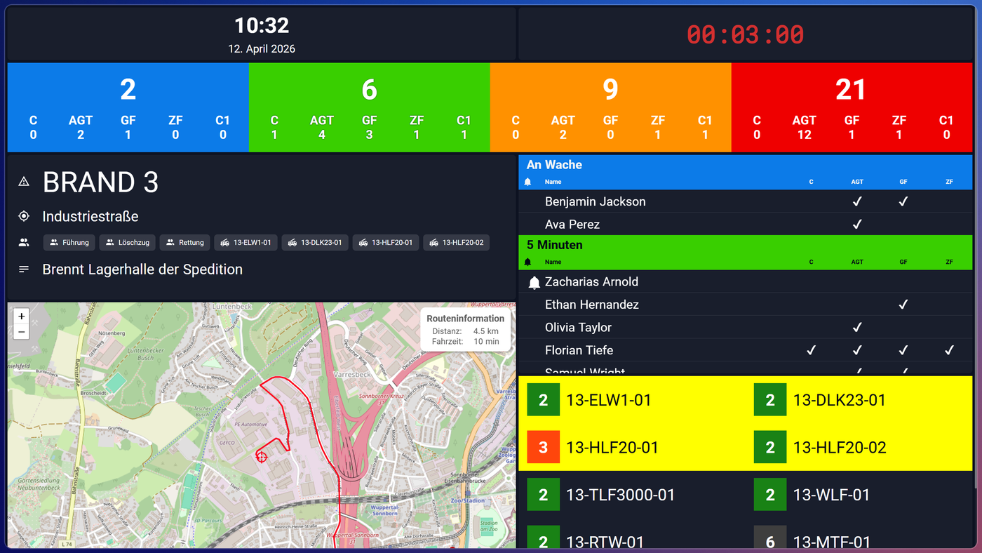Click the bell icon in An Wache header
The height and width of the screenshot is (553, 982).
point(527,182)
